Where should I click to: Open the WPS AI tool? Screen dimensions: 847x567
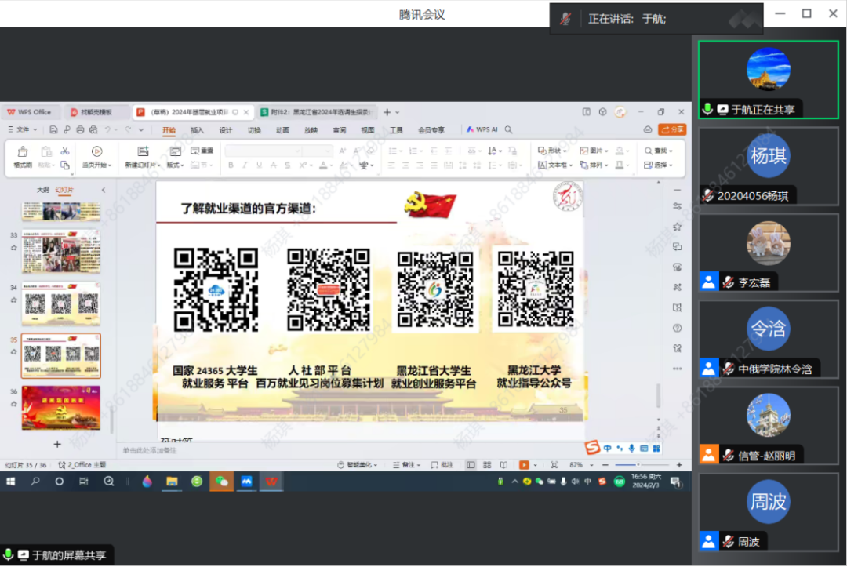coord(482,130)
